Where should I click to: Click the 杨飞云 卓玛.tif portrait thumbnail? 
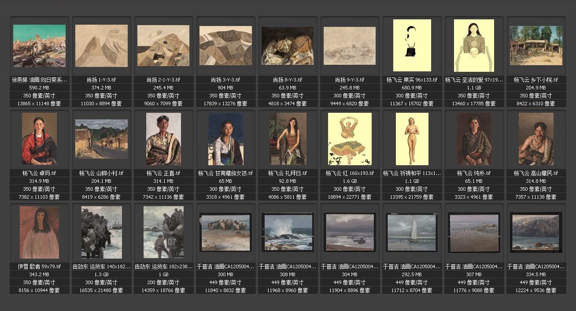click(39, 139)
